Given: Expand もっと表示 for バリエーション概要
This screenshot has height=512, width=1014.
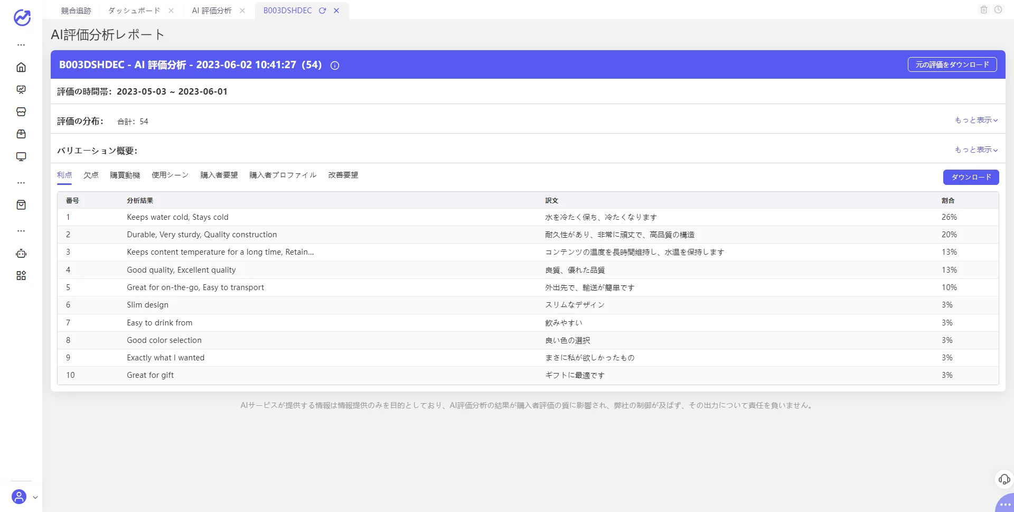Looking at the screenshot, I should (x=976, y=150).
